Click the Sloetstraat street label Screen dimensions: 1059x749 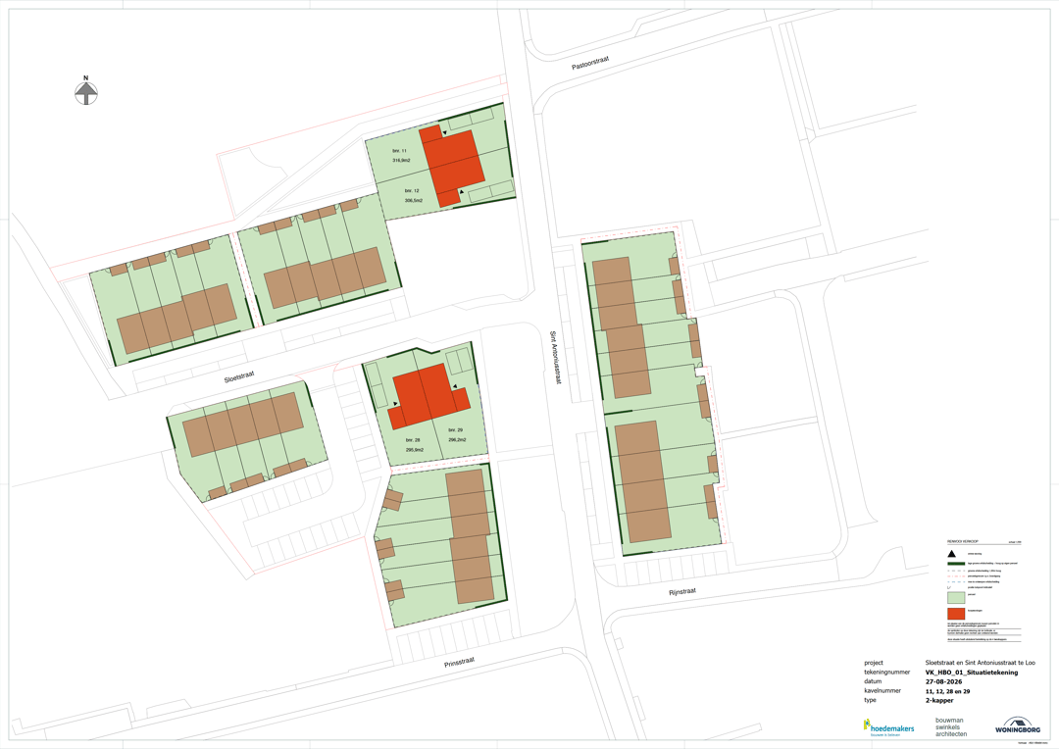(239, 376)
